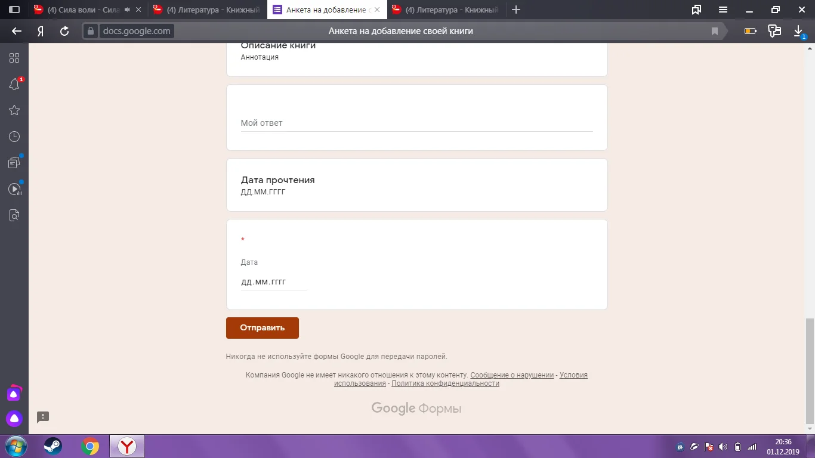Open a new tab with plus button
The height and width of the screenshot is (458, 815).
517,10
